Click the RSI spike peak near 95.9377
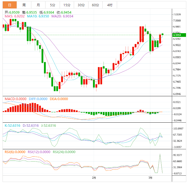Viewport: 189px width, 183px height. click(x=160, y=154)
